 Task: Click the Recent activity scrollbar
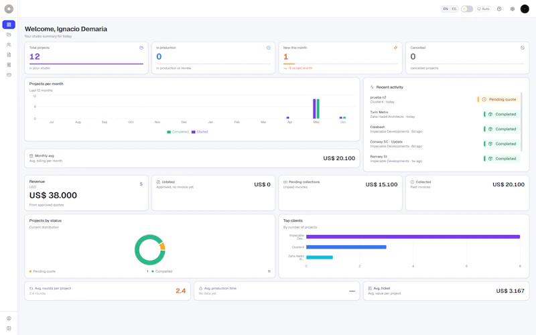pos(522,121)
